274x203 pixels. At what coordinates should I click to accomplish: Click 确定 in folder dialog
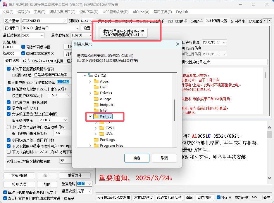[137, 158]
